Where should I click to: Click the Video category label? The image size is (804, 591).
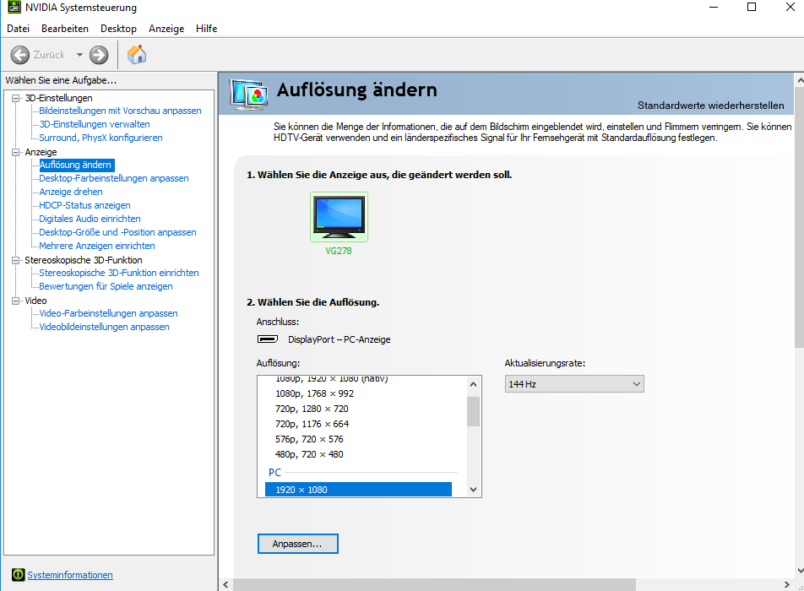35,301
